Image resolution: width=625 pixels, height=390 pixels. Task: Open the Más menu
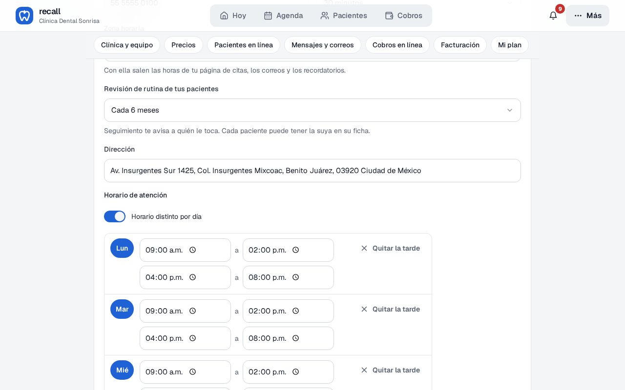point(587,16)
